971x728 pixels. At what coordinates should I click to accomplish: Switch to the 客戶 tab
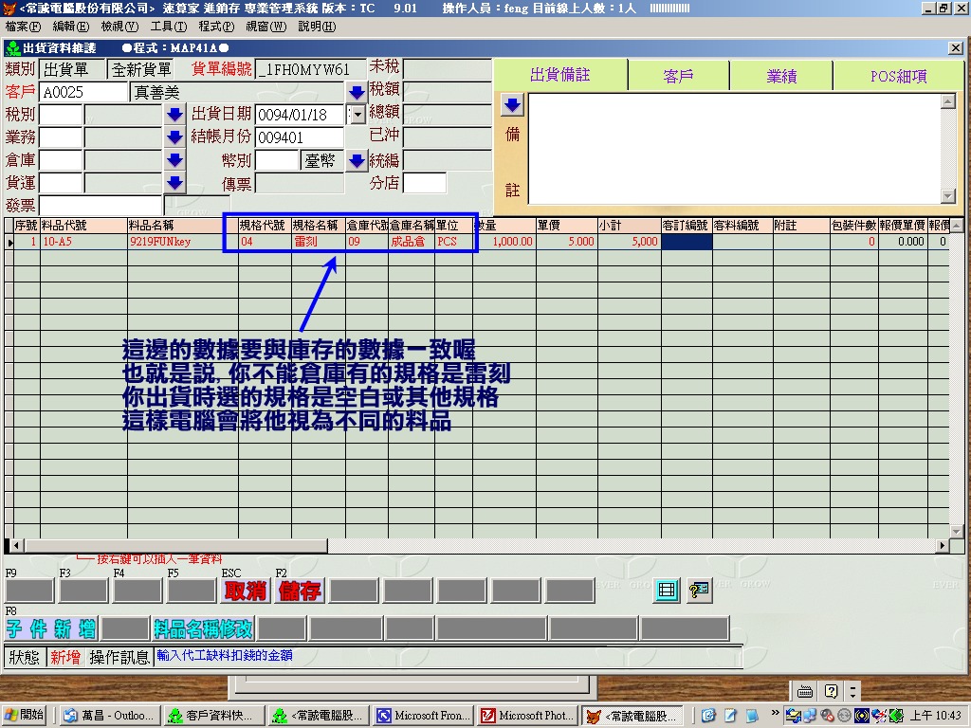tap(679, 76)
